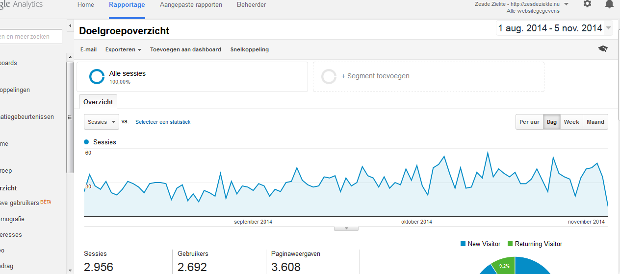Open Aangepaste rapporten tab
620x274 pixels.
[x=191, y=5]
